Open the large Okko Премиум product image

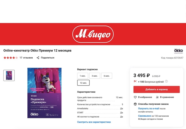(x=44, y=93)
